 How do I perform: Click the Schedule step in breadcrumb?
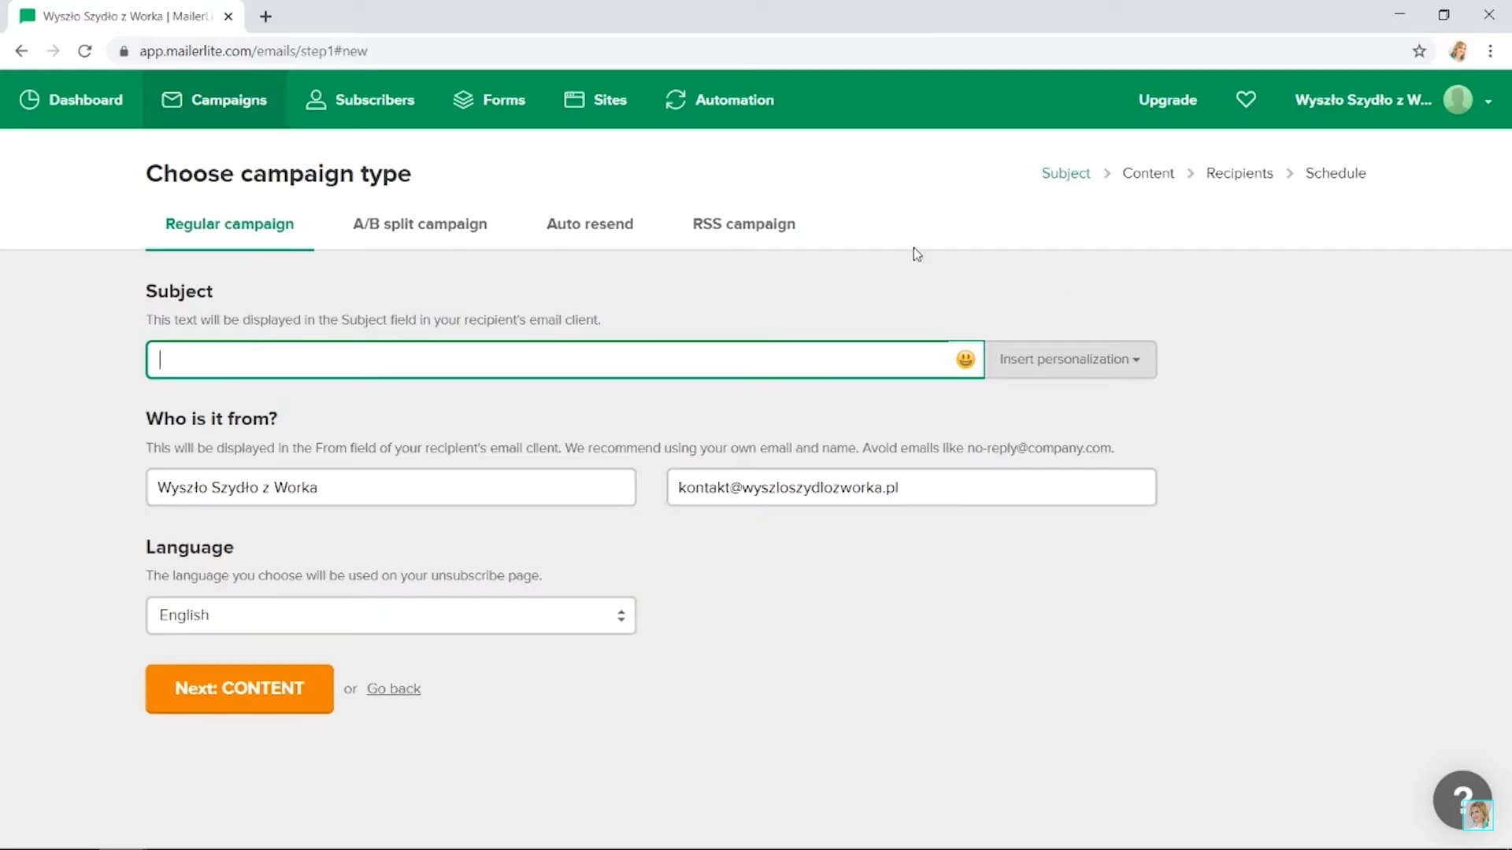1335,173
